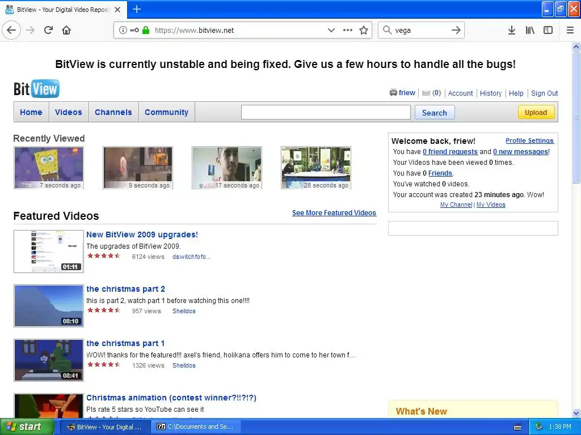Open the Help link

(x=516, y=93)
